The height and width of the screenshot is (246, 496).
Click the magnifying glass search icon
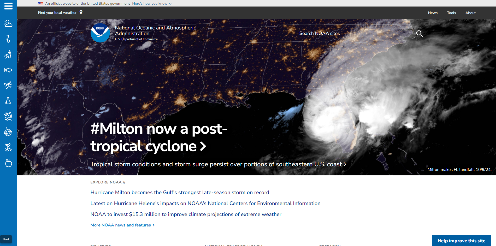pyautogui.click(x=419, y=34)
